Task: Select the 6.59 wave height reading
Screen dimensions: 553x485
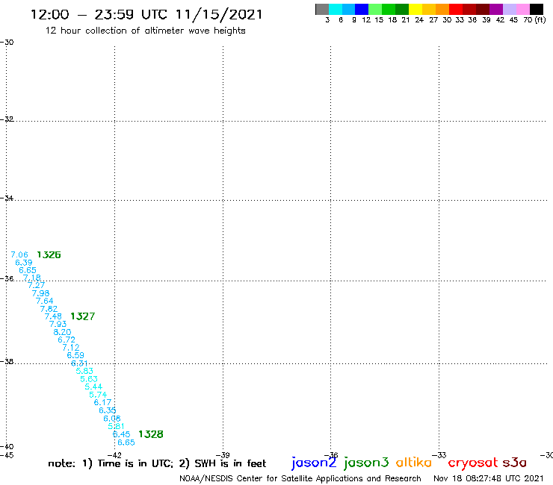Action: [75, 355]
